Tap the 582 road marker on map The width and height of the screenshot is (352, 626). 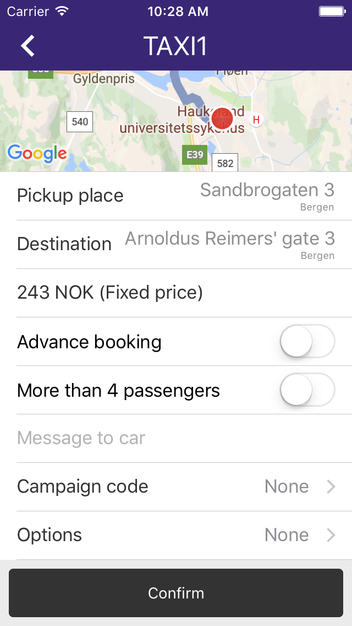[225, 163]
